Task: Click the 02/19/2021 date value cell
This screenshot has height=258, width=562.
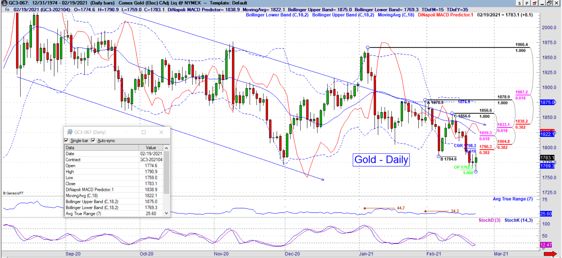Action: click(151, 154)
